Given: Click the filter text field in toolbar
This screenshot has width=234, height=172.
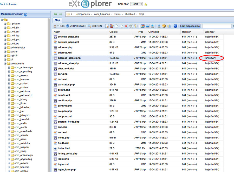Looking at the screenshot, I should [216, 26].
